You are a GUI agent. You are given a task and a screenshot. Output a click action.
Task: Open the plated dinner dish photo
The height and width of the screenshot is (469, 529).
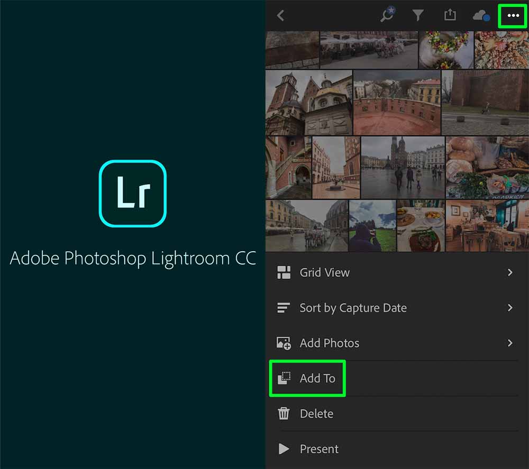[x=421, y=226]
